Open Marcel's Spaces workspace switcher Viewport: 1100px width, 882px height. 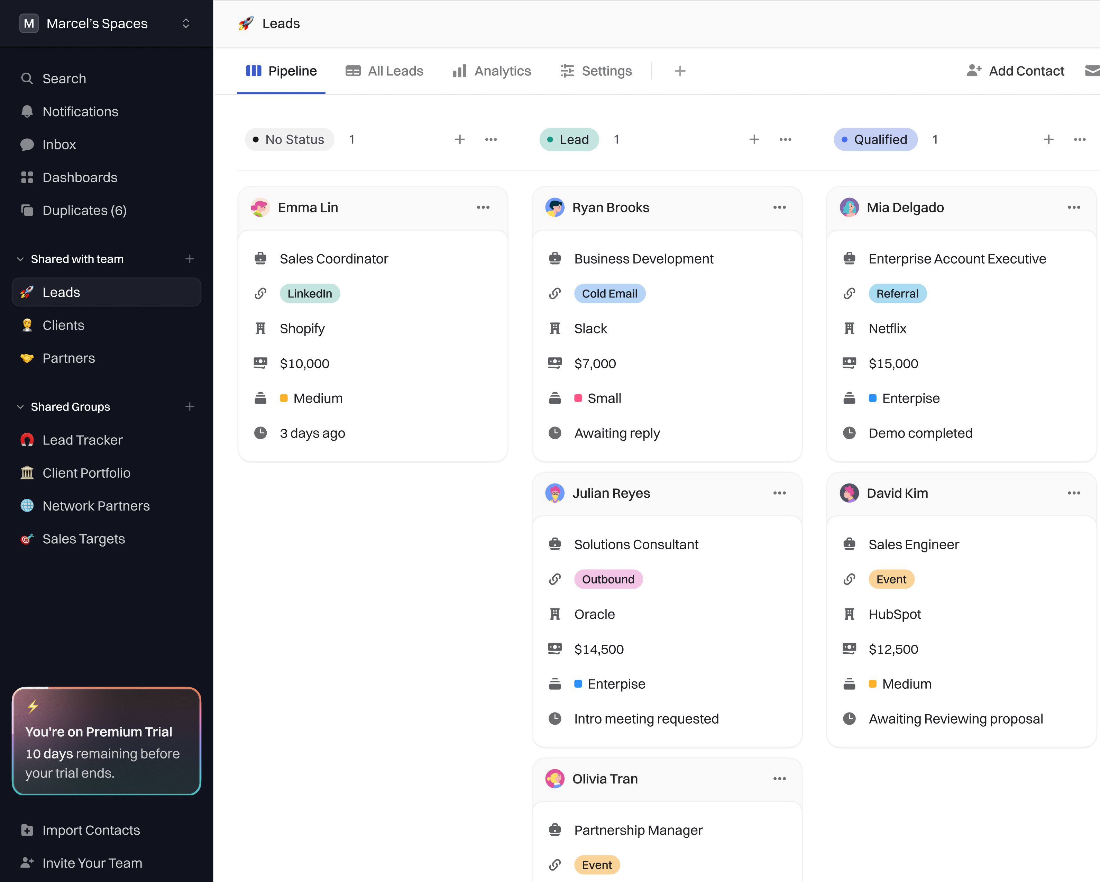(x=186, y=24)
